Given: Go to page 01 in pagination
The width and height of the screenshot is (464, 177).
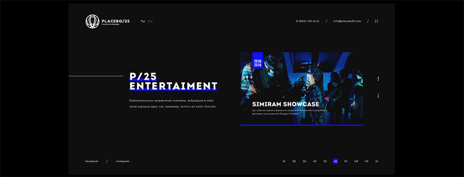Looking at the screenshot, I should (x=284, y=161).
